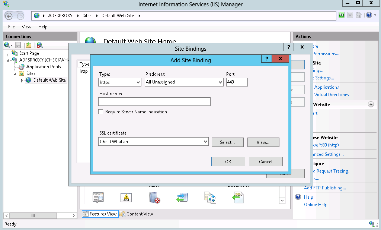Click the Online Help link
381x230 pixels.
click(x=316, y=205)
